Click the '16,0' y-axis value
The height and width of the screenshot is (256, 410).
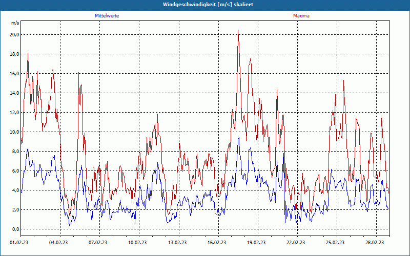(x=14, y=74)
